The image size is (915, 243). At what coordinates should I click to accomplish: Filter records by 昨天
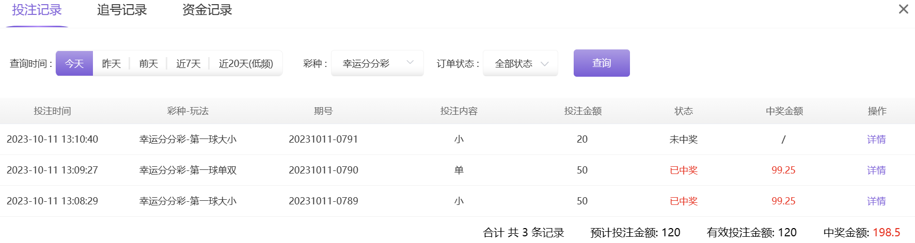point(112,63)
